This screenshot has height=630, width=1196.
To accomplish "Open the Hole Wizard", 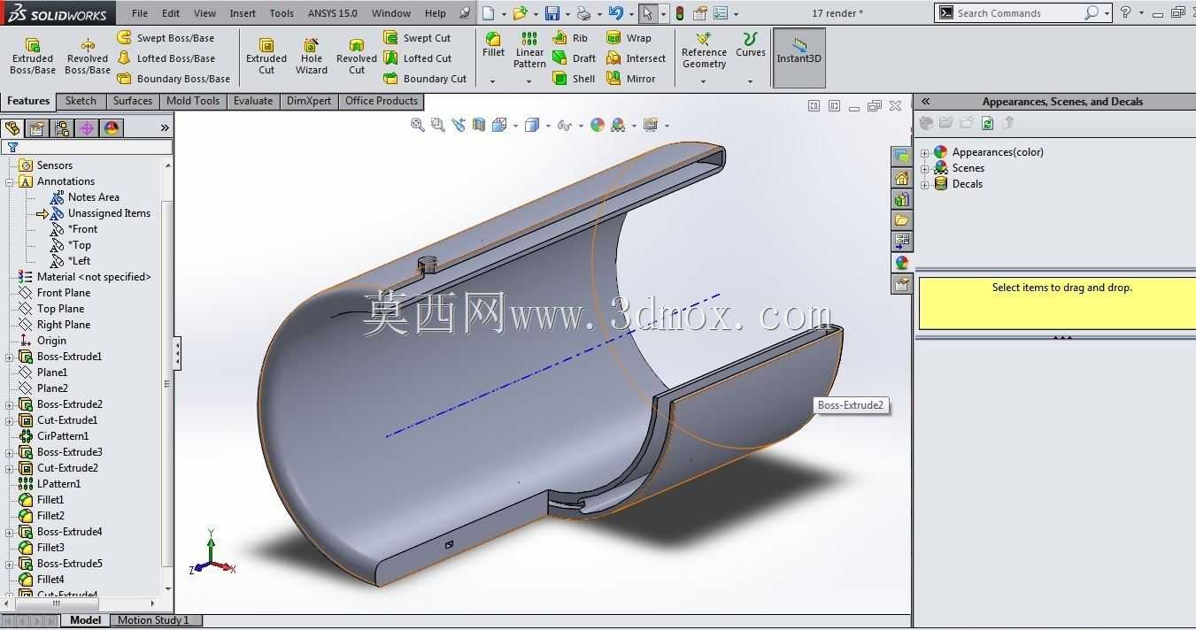I will tap(312, 56).
